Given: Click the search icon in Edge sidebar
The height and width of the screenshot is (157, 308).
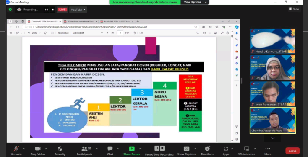Looking at the screenshot, I should coord(237,39).
